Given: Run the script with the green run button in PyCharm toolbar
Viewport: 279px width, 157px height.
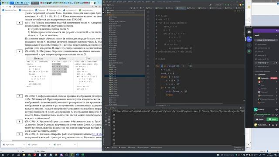Looking at the screenshot, I should click(225, 5).
